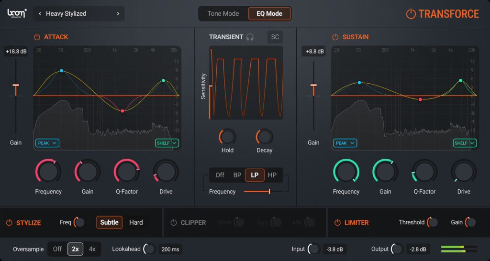Set transient filter to HP
Screen dimensions: 490x261
tap(272, 175)
